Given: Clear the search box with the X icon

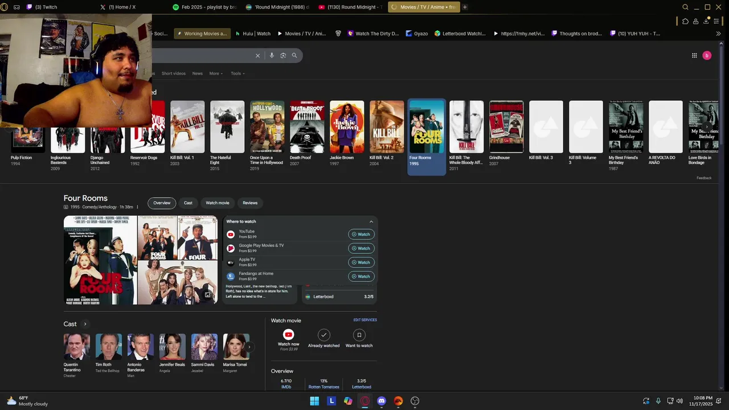Looking at the screenshot, I should click(257, 55).
